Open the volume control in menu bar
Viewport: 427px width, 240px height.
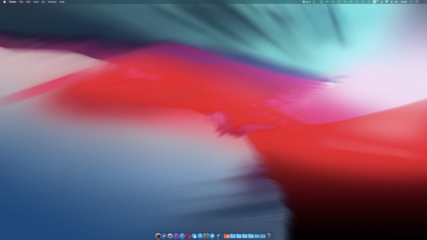[396, 2]
